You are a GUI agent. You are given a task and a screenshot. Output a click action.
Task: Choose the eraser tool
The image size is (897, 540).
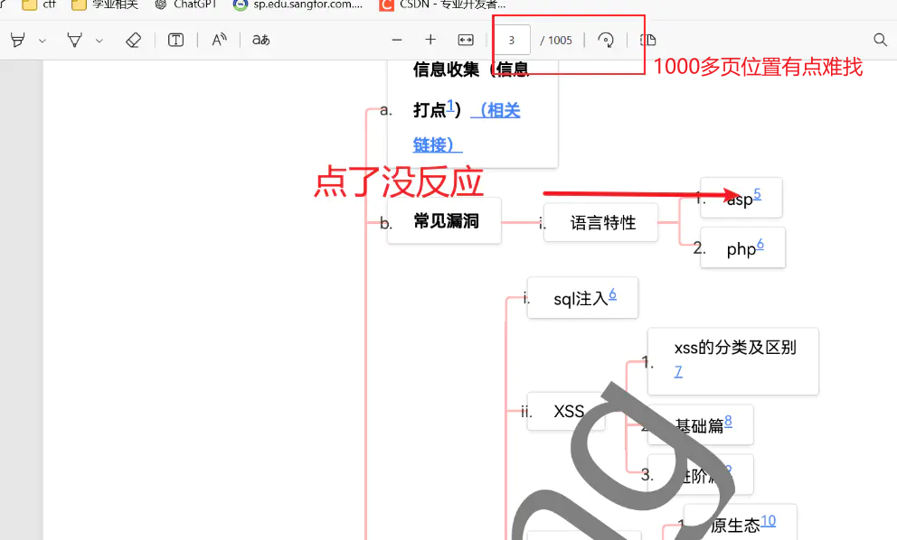(134, 40)
